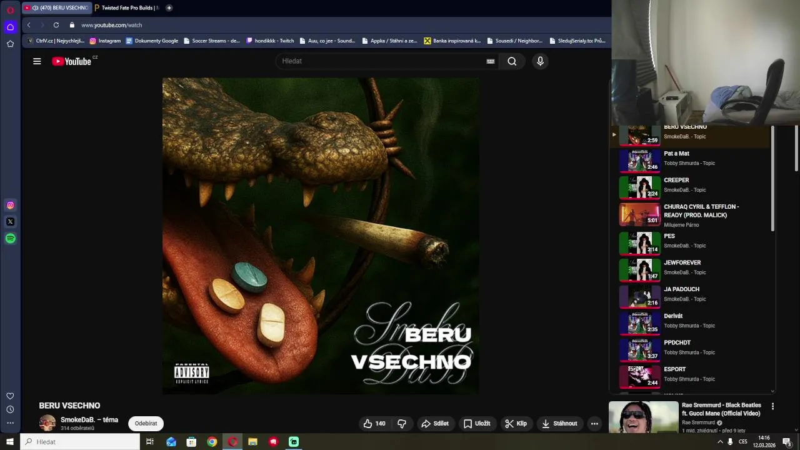Image resolution: width=800 pixels, height=450 pixels.
Task: Open the CtrlV.cz bookmark
Action: 56,41
